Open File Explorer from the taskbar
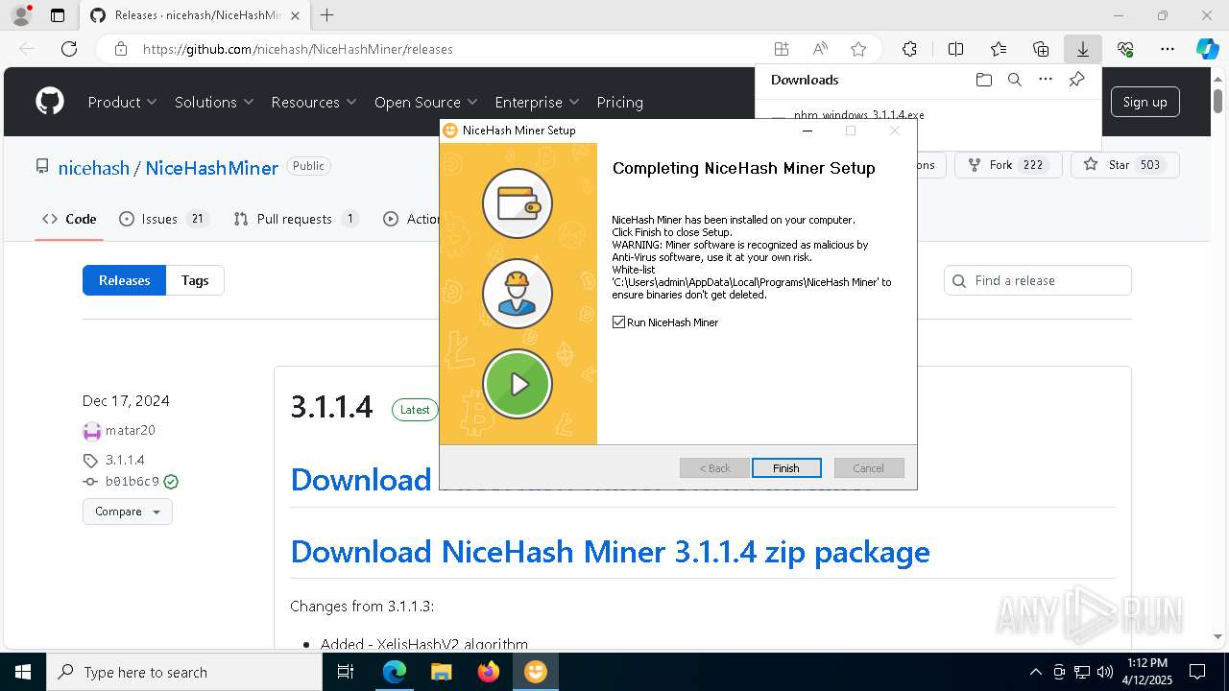 (441, 672)
